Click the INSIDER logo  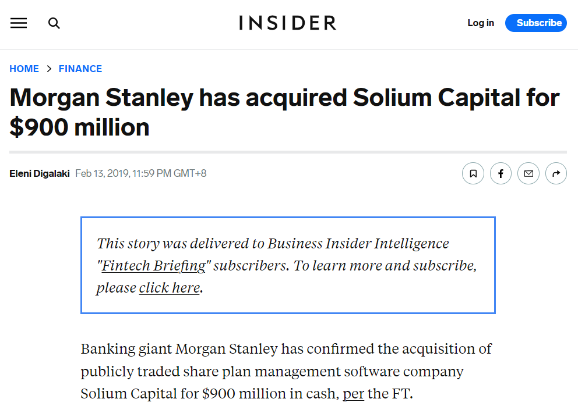coord(288,23)
